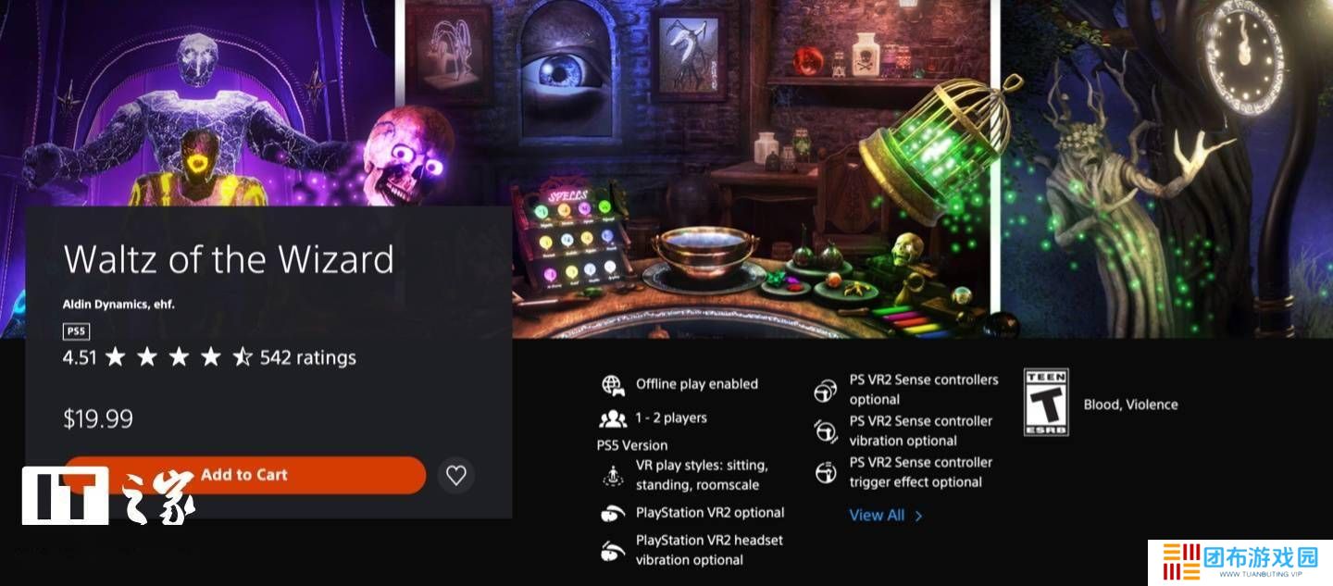Viewport: 1333px width, 586px height.
Task: Click the VR2 headset vibration icon
Action: pos(612,550)
